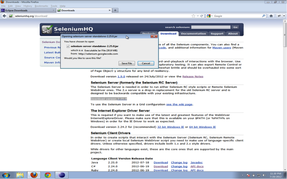Open the Windows Start button

(6, 175)
